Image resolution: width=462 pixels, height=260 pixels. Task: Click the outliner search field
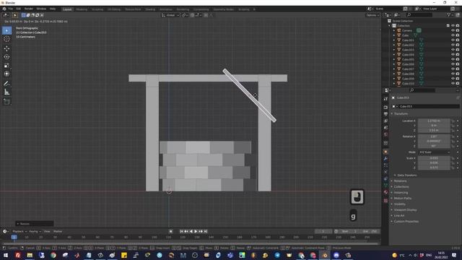click(419, 14)
